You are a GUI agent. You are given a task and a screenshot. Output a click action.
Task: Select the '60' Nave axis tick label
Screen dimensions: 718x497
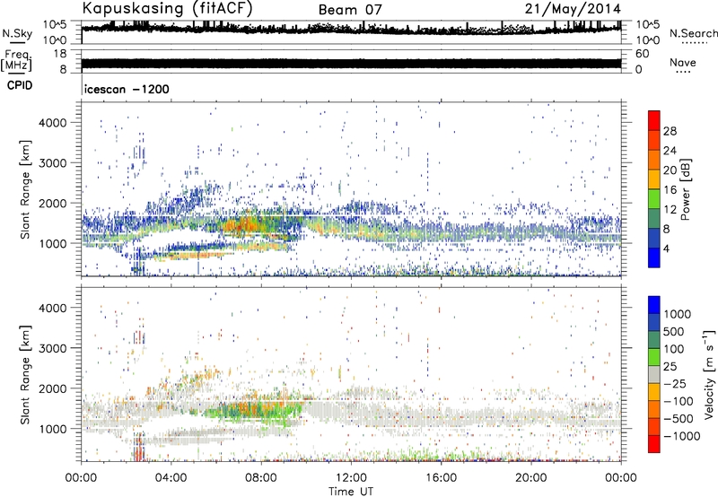[642, 54]
